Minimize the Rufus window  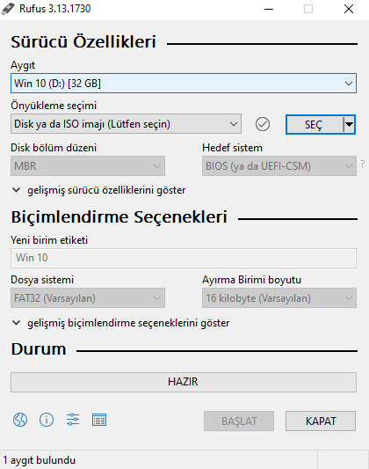coord(269,9)
